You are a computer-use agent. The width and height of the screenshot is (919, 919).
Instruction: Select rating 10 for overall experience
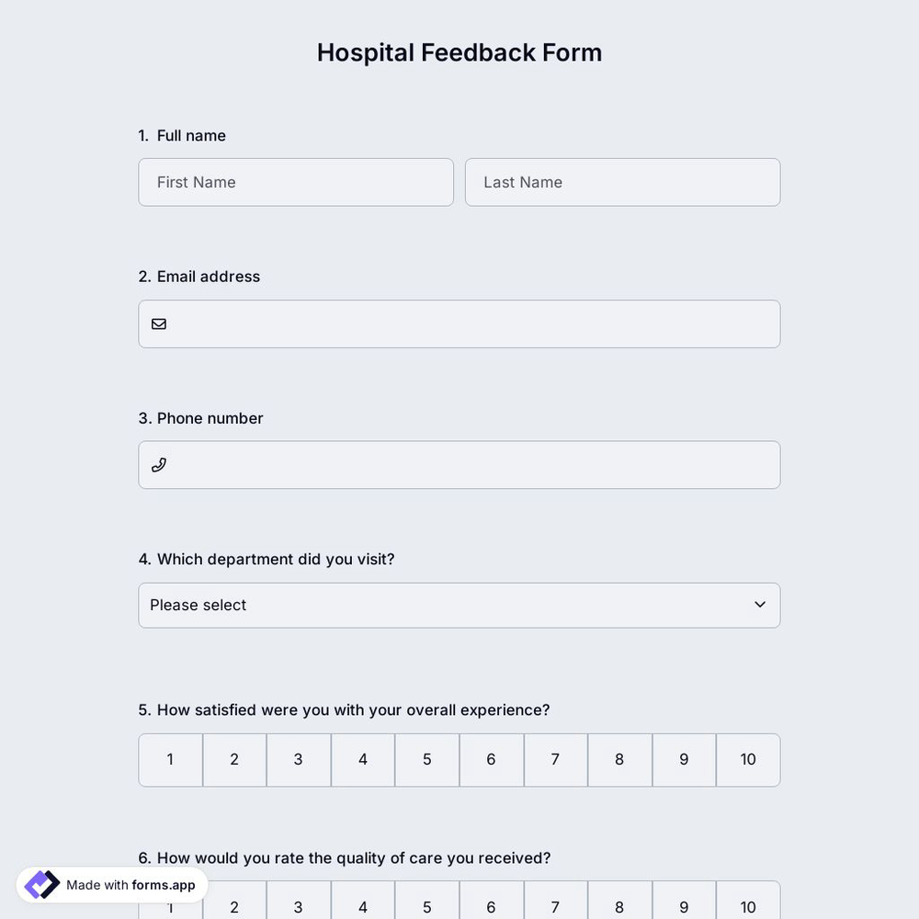(x=747, y=759)
